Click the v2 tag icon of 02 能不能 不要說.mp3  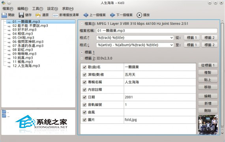(9, 26)
